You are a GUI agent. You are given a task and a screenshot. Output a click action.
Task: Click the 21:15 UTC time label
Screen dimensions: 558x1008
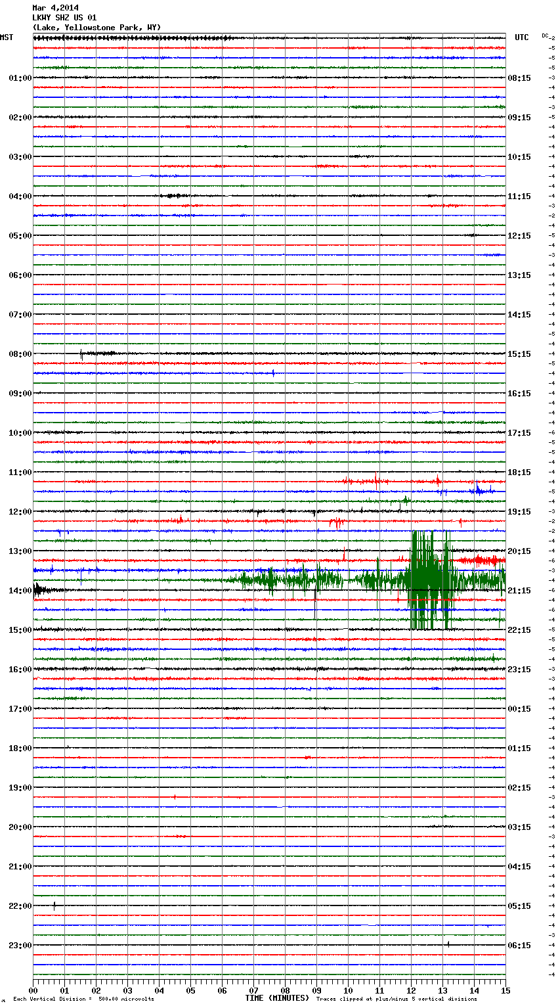pos(519,591)
